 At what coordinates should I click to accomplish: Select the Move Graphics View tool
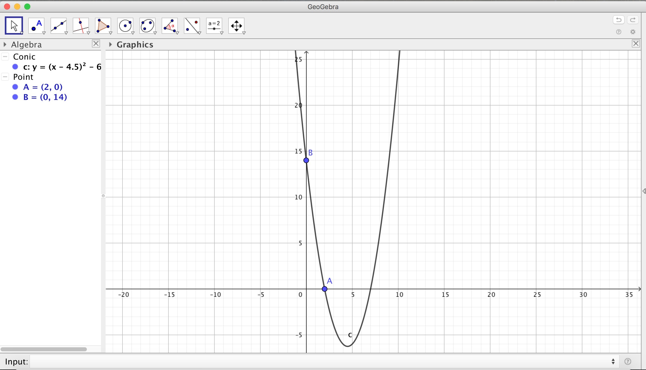[x=236, y=25]
